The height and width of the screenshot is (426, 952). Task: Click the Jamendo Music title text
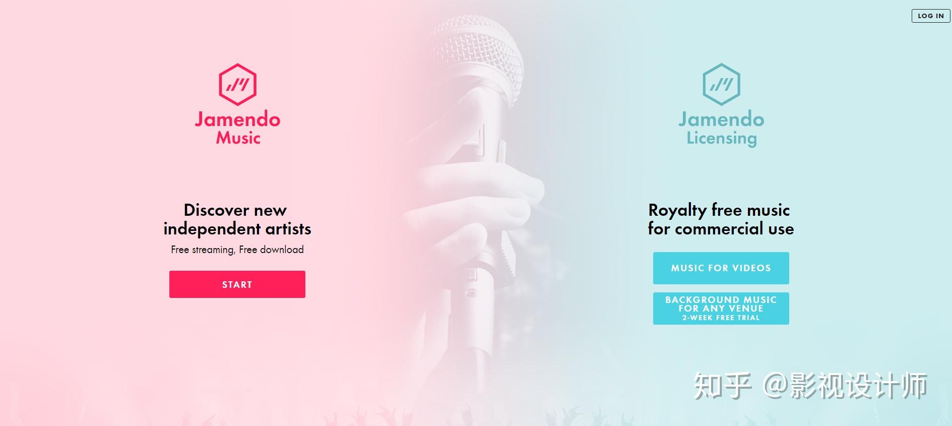237,128
